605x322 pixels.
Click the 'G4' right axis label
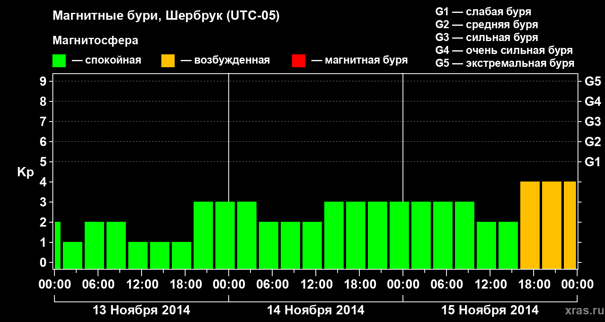(592, 101)
